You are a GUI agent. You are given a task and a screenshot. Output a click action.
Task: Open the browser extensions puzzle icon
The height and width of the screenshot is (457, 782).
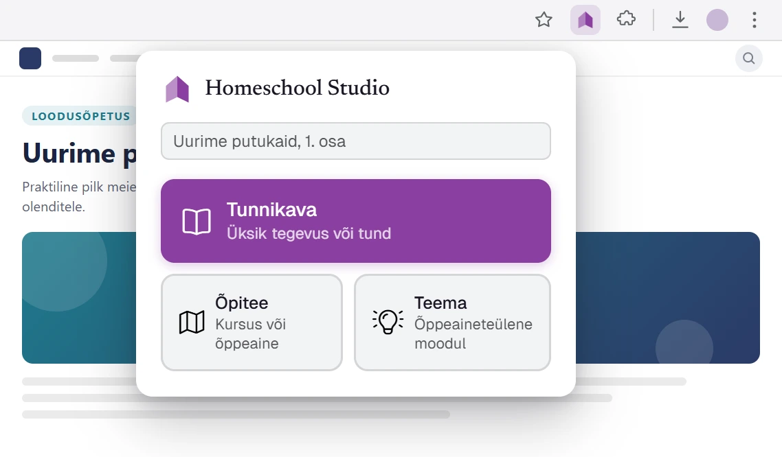[626, 20]
